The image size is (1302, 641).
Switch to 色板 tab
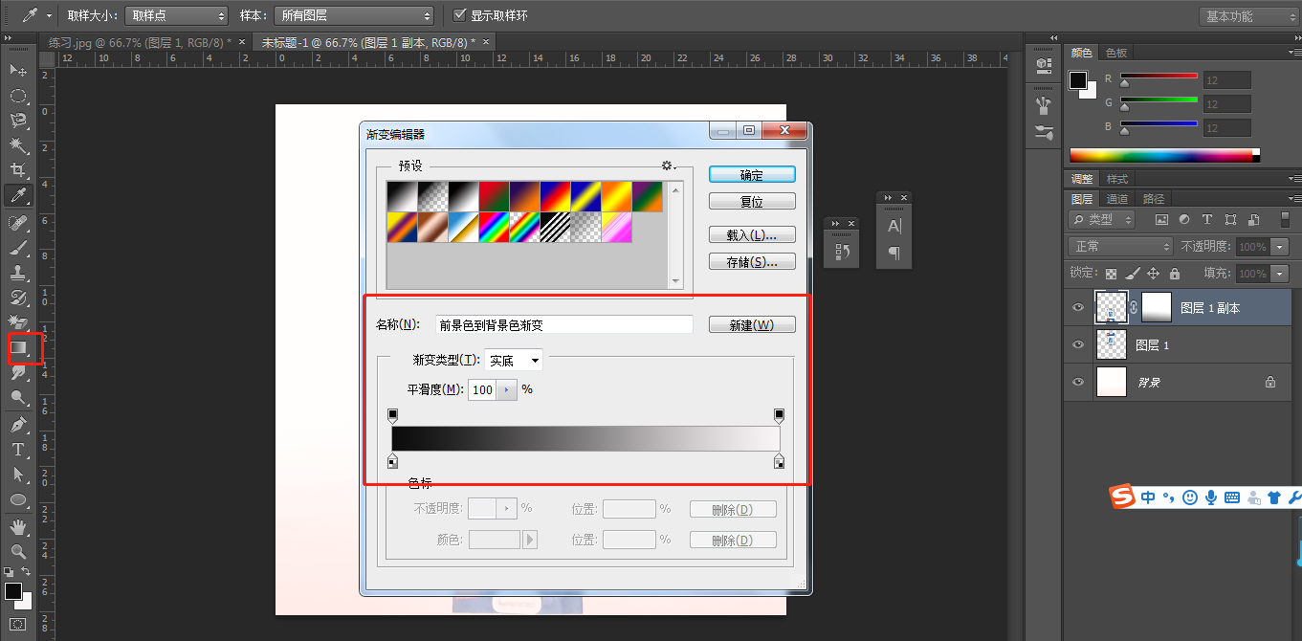(x=1116, y=53)
